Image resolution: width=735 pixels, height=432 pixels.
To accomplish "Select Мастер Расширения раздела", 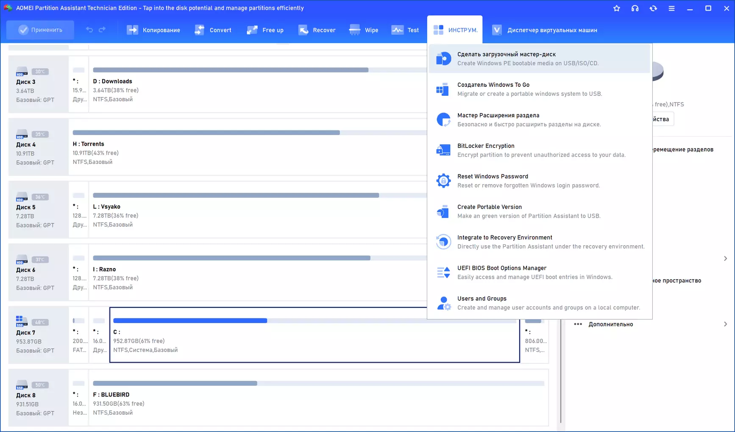I will [539, 119].
